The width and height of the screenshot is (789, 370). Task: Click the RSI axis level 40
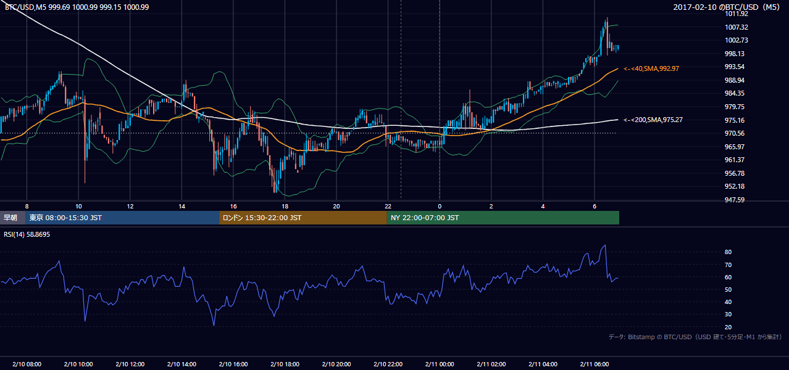[728, 302]
